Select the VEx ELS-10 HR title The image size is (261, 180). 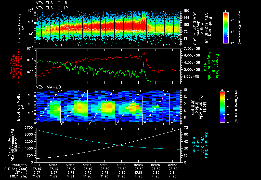(x=52, y=8)
